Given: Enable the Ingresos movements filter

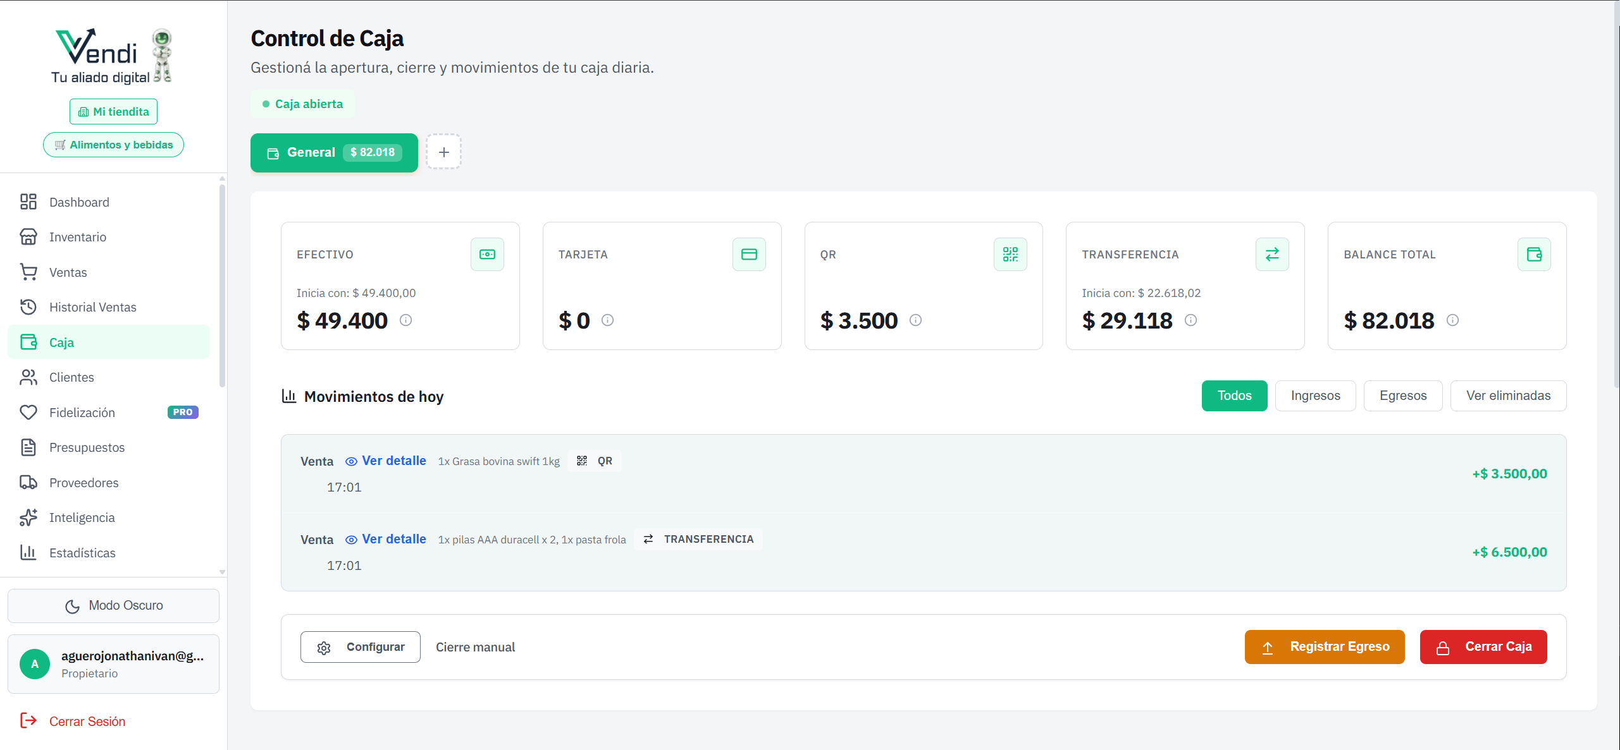Looking at the screenshot, I should coord(1314,395).
